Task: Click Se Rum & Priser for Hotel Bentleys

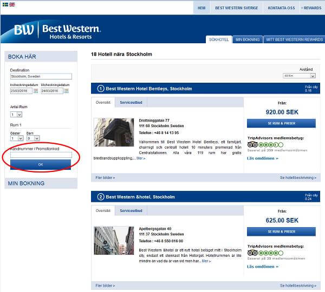Action: pyautogui.click(x=281, y=124)
